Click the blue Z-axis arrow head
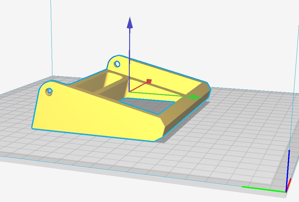The width and height of the screenshot is (299, 202). 130,23
